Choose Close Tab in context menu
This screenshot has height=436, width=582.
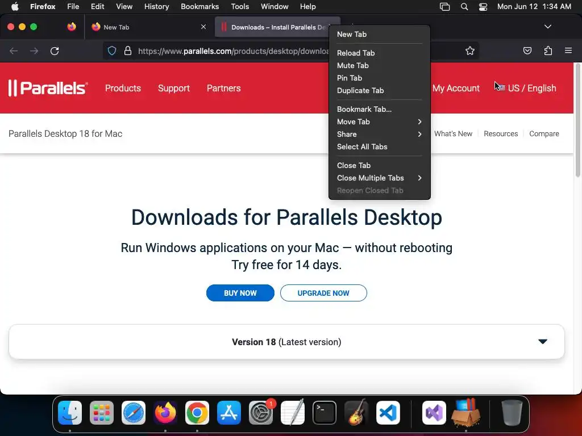point(379,166)
